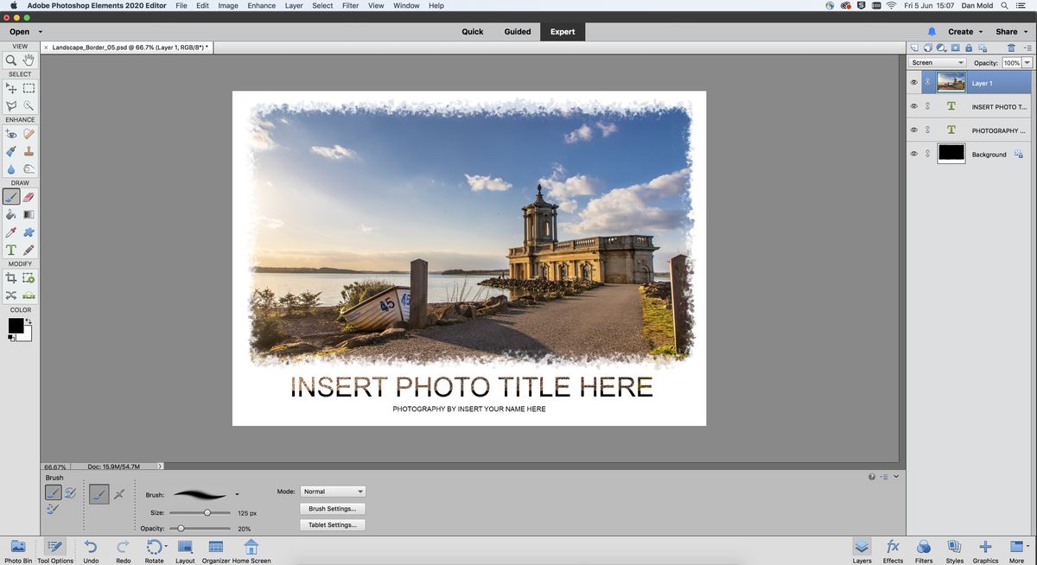Select the Crop tool

10,278
